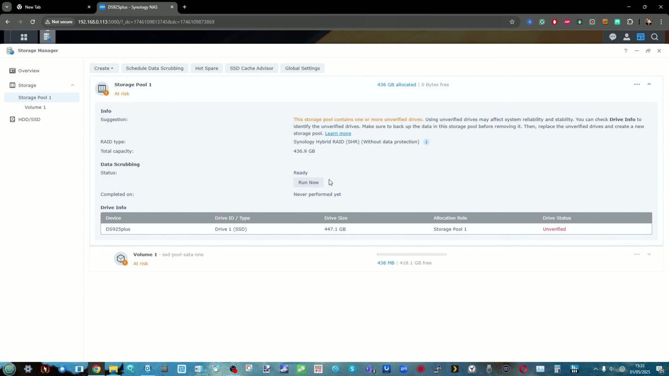This screenshot has height=376, width=669.
Task: Open Storage Pool 1 three-dots options menu
Action: (x=636, y=85)
